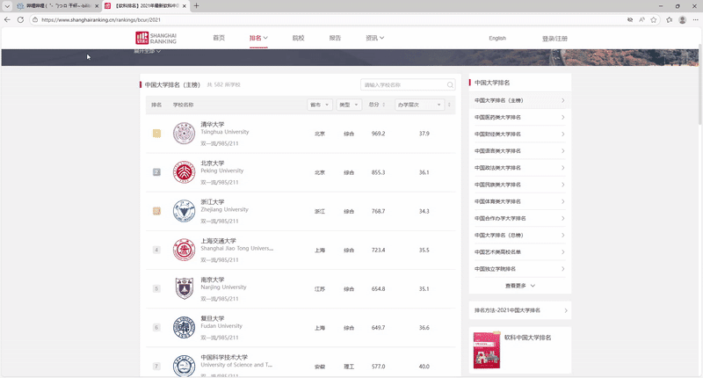Click the Nanjing University emblem
The width and height of the screenshot is (703, 378).
click(x=184, y=288)
